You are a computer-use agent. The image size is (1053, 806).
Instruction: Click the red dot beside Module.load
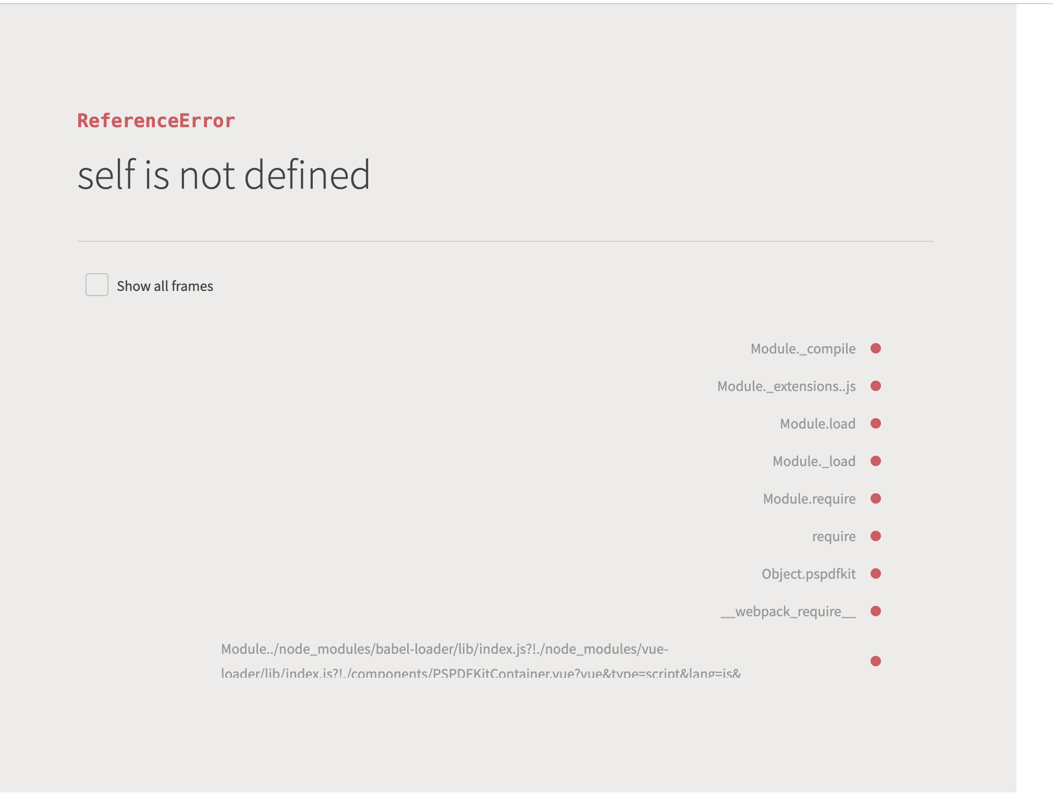tap(876, 423)
